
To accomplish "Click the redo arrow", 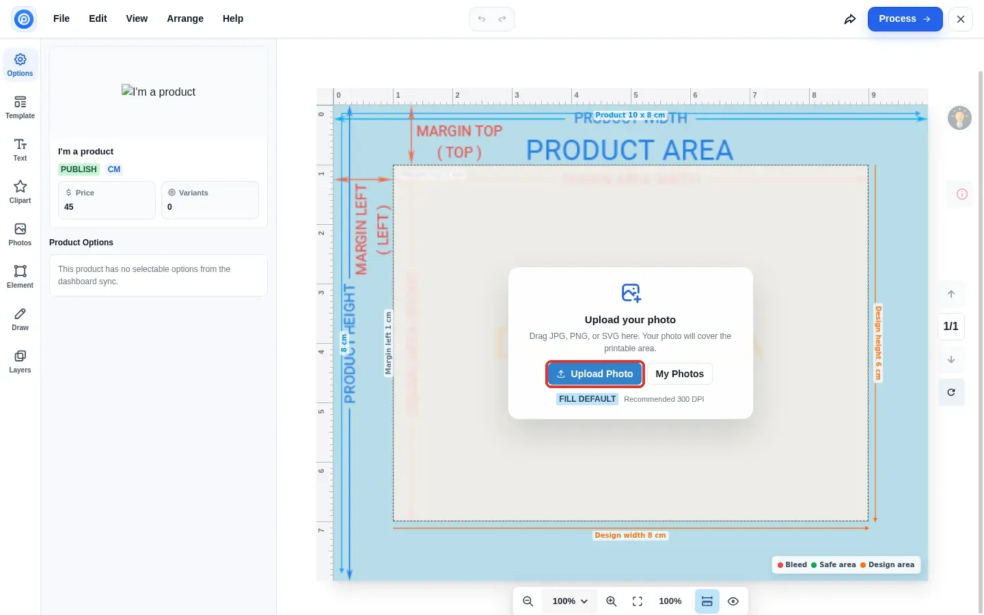I will pos(502,19).
